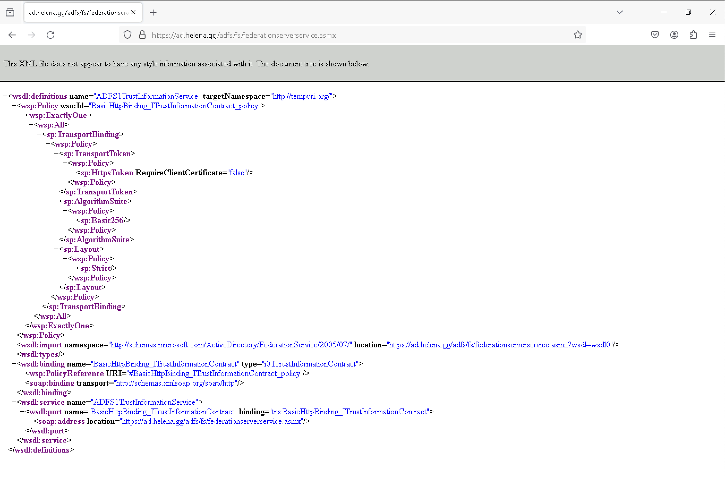Open the list all tabs dropdown

(x=620, y=12)
